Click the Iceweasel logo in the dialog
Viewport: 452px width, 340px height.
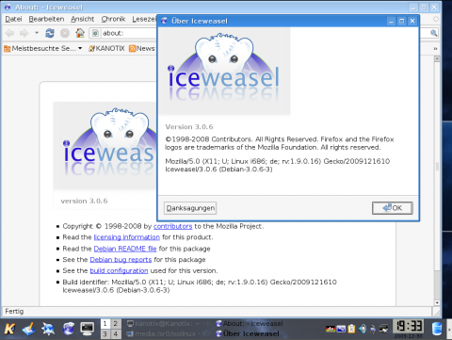click(224, 71)
